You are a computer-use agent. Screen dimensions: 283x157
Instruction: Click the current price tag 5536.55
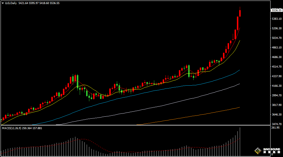(x=277, y=10)
